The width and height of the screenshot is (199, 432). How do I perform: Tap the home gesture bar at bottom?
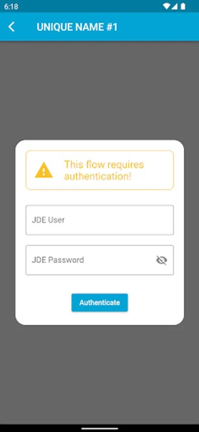tap(100, 429)
